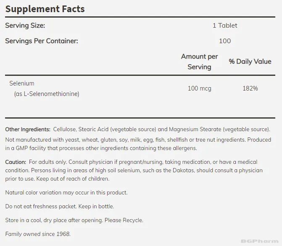The height and width of the screenshot is (246, 282).
Task: Click the % Daily Value column header
Action: tap(250, 62)
